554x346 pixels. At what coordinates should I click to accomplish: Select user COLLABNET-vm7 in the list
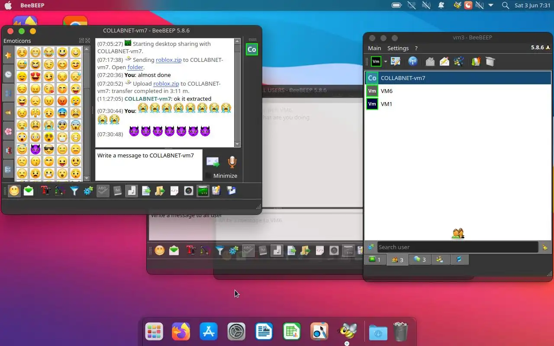pyautogui.click(x=458, y=78)
